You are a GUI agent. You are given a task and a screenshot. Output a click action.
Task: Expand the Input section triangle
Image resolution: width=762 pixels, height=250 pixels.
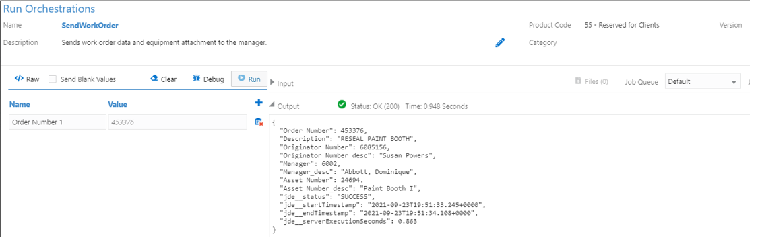272,83
